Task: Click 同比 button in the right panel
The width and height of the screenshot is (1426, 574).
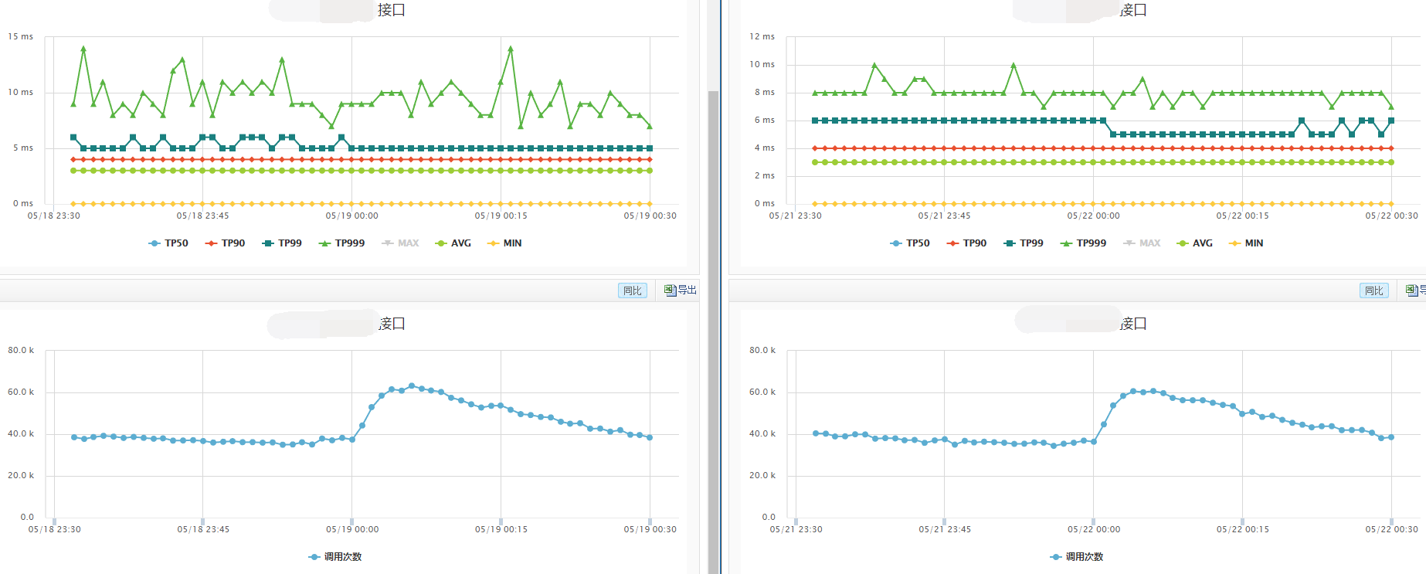Action: point(1374,290)
